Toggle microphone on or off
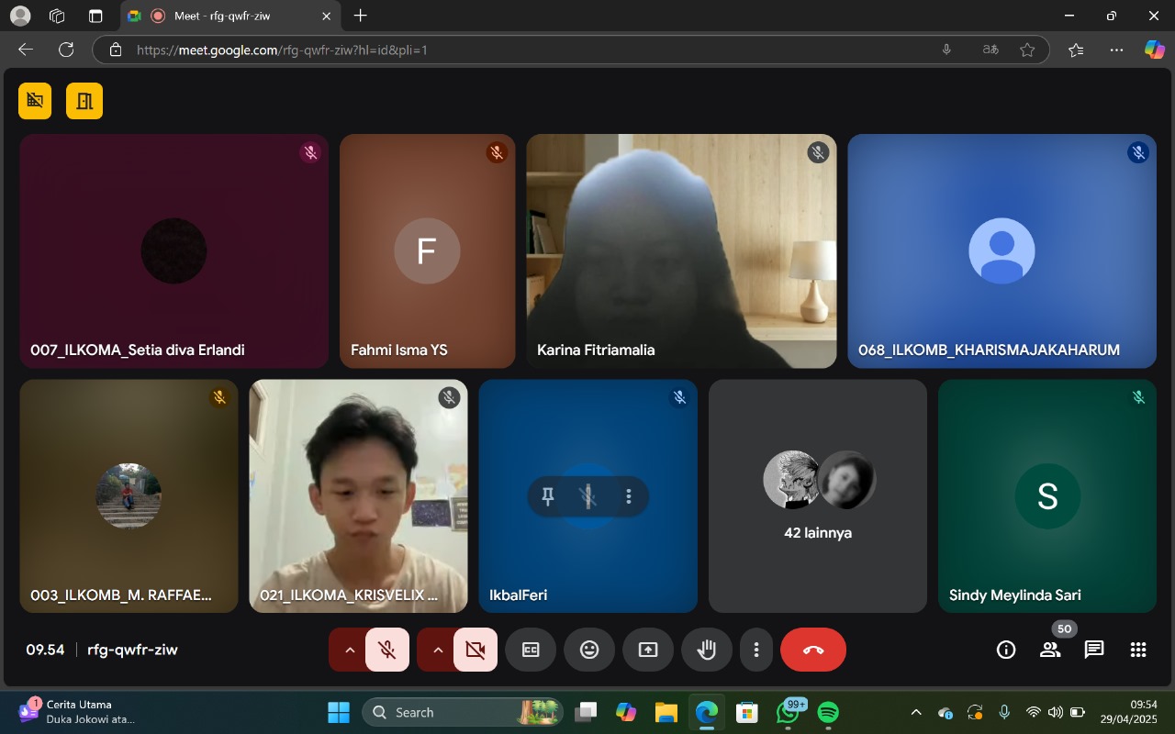 click(x=387, y=650)
